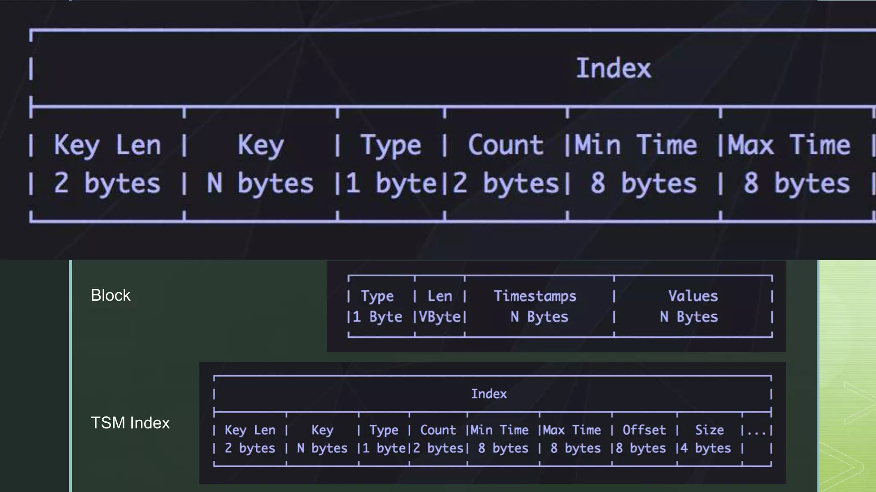Select "Values" in the Block diagram
The height and width of the screenshot is (492, 876).
(693, 296)
